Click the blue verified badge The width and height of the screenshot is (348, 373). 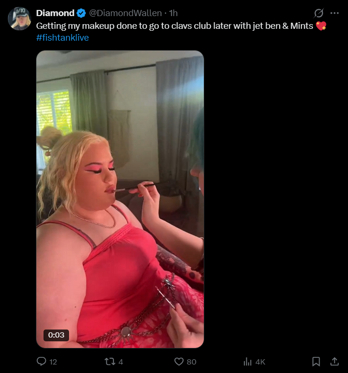pos(81,13)
